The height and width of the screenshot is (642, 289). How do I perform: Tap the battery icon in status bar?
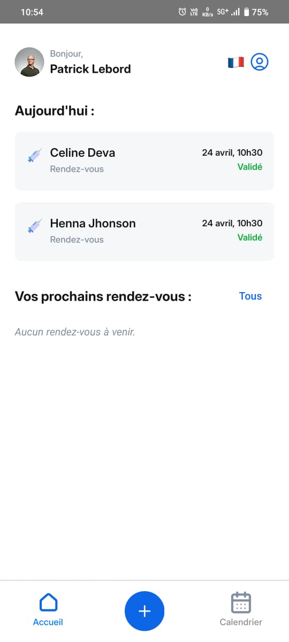[246, 12]
